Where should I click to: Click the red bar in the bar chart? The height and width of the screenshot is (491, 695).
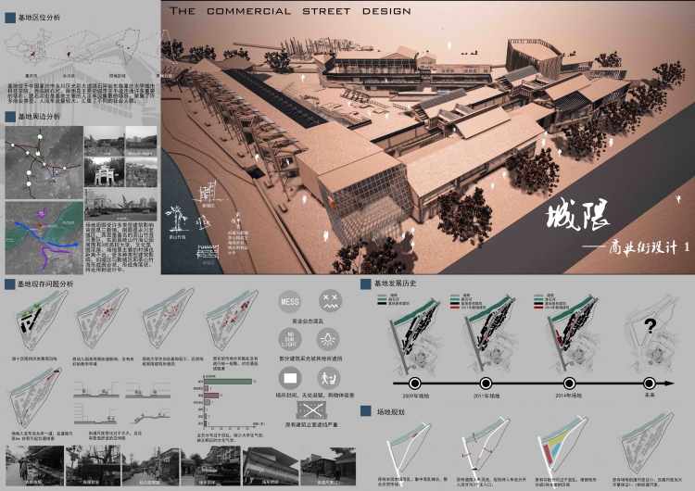coord(211,396)
